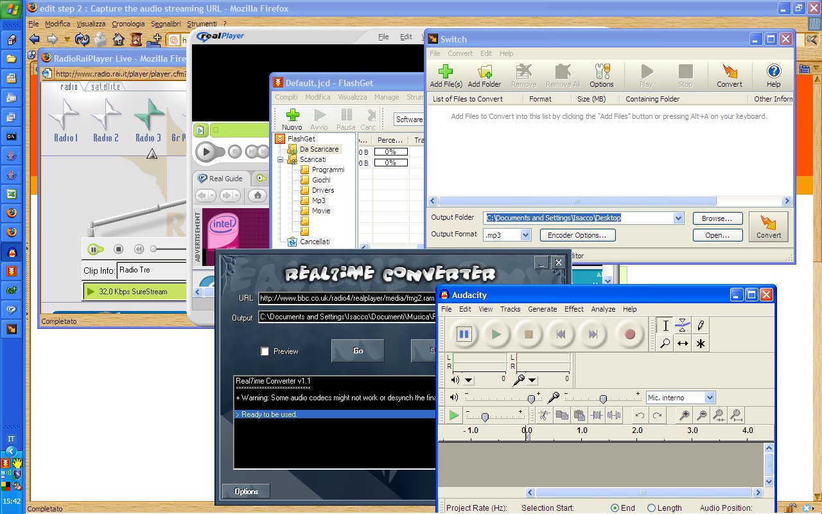
Task: Click the Open... button in Switch
Action: coord(717,235)
